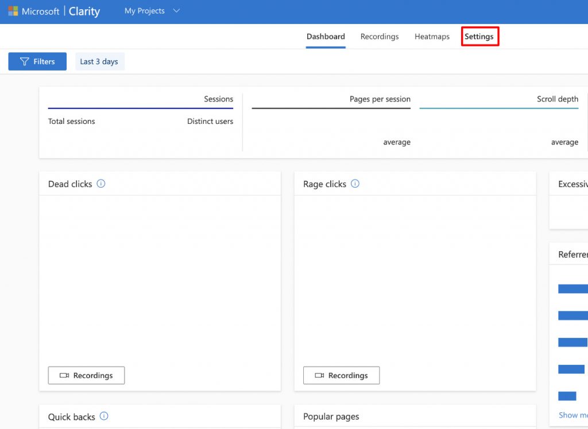
Task: Go to the Heatmaps tab
Action: (x=432, y=37)
